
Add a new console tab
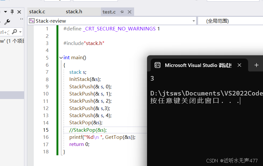257,65
